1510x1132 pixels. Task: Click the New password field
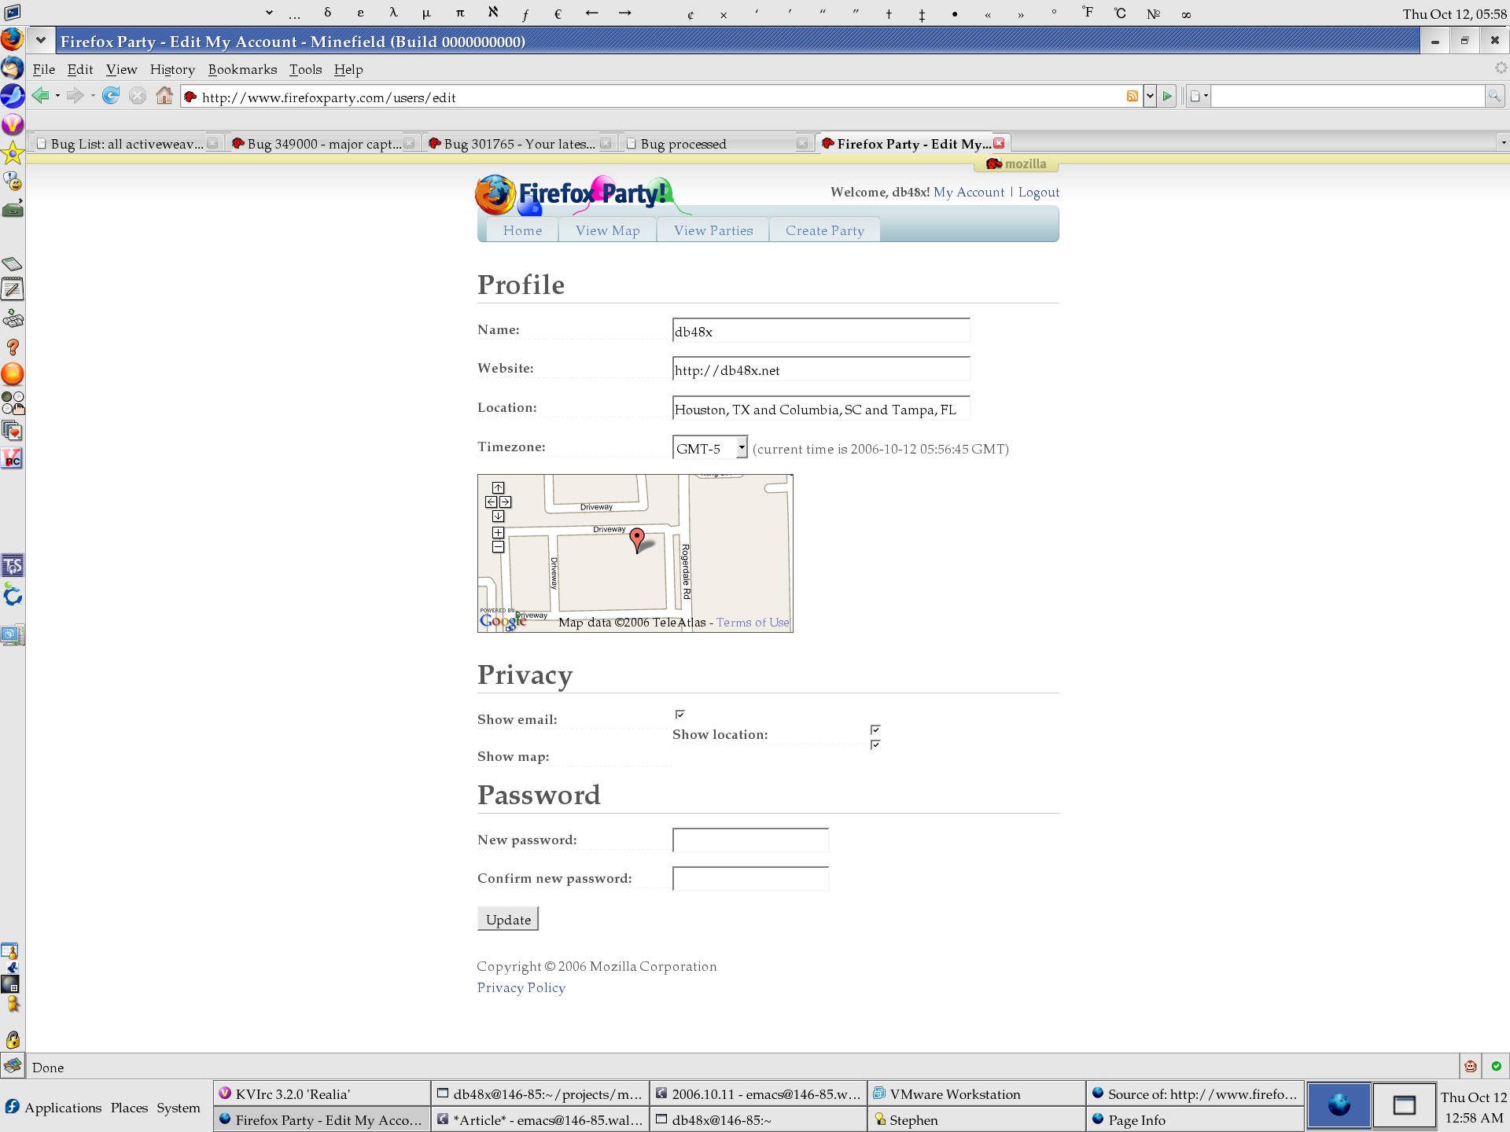point(750,840)
